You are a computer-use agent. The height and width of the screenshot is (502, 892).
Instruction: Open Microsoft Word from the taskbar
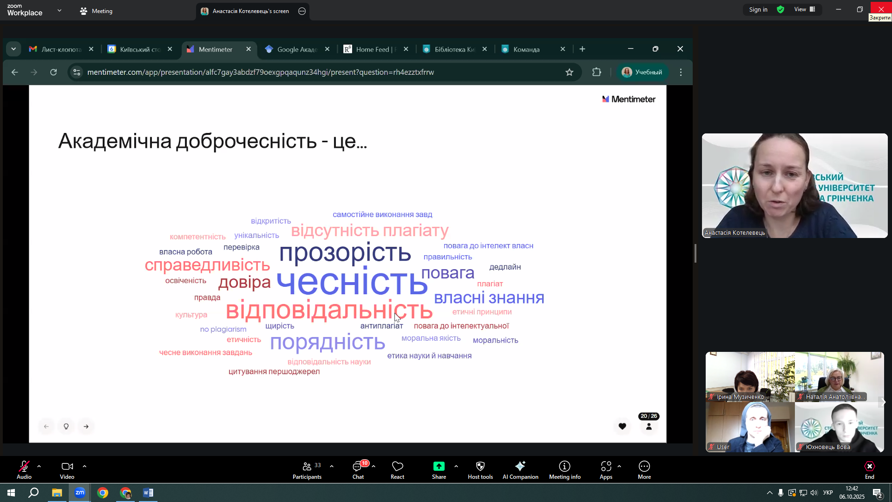(148, 493)
